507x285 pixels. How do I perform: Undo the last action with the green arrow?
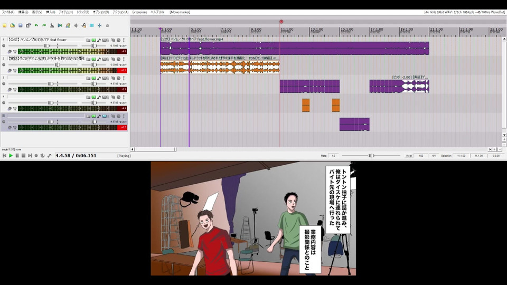36,25
